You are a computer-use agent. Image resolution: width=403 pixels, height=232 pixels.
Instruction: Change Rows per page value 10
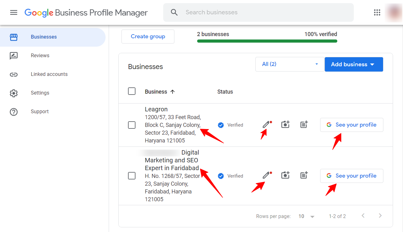(x=306, y=216)
